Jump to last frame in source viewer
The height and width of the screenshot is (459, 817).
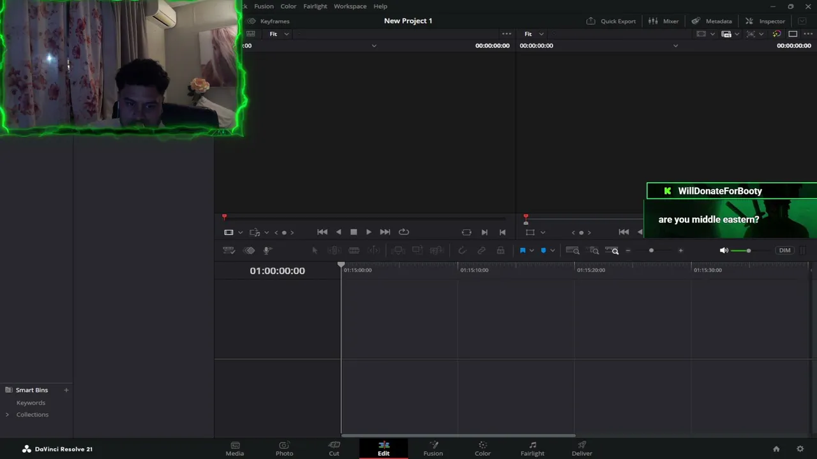(x=385, y=232)
